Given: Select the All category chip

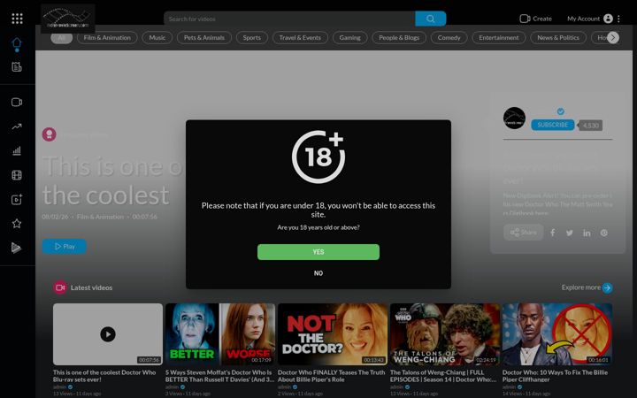Looking at the screenshot, I should click(x=61, y=38).
